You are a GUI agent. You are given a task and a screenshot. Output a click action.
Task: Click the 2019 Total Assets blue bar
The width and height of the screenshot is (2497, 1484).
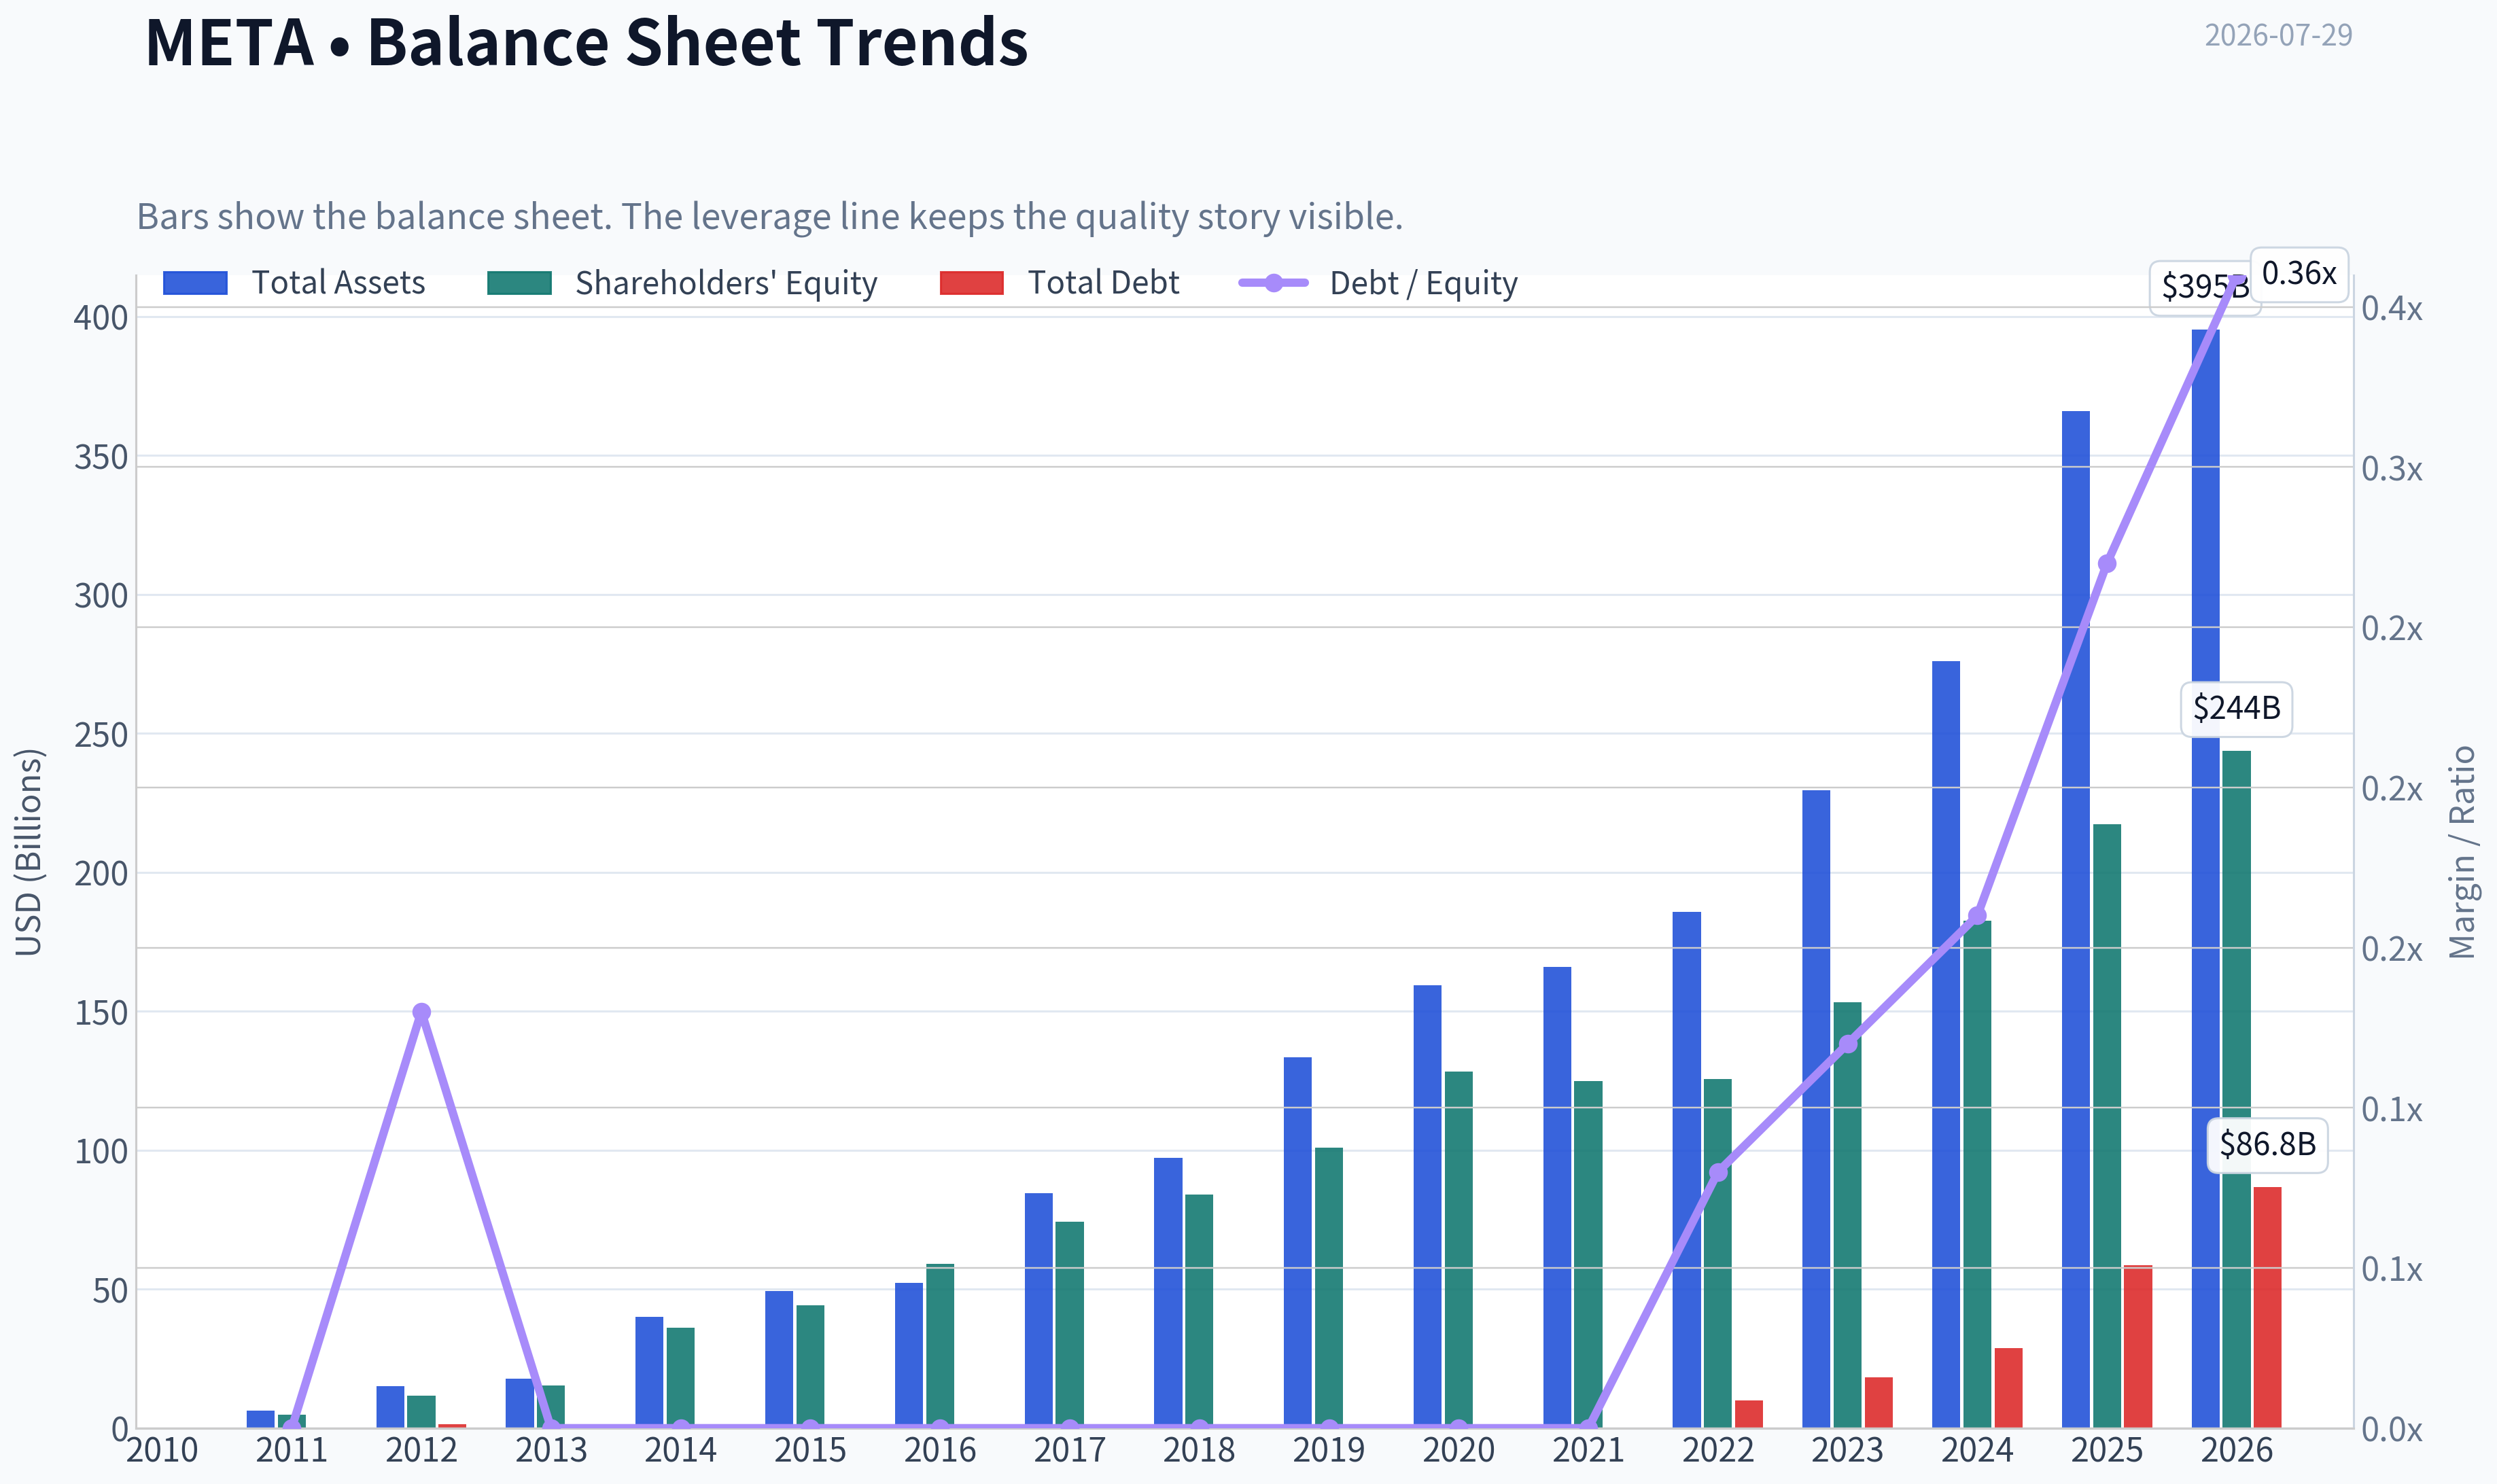pyautogui.click(x=1297, y=1242)
